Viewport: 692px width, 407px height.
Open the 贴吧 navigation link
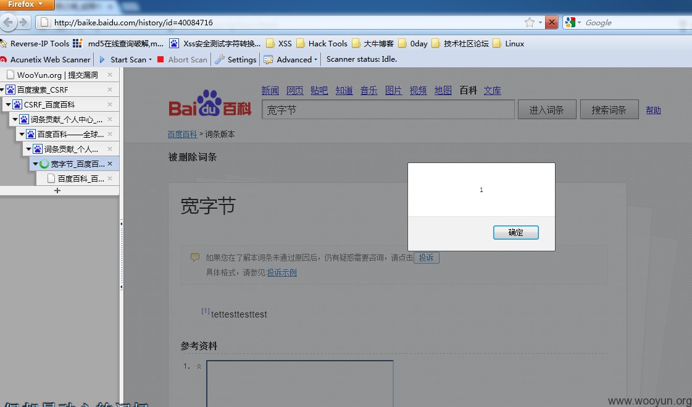[319, 91]
